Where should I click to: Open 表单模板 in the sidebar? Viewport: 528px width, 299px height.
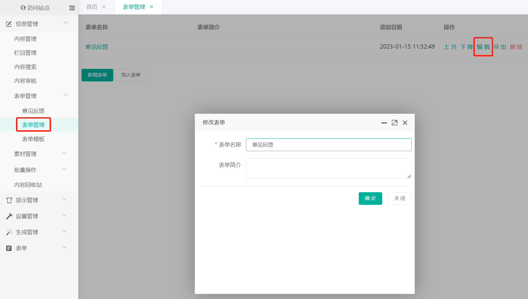coord(33,139)
